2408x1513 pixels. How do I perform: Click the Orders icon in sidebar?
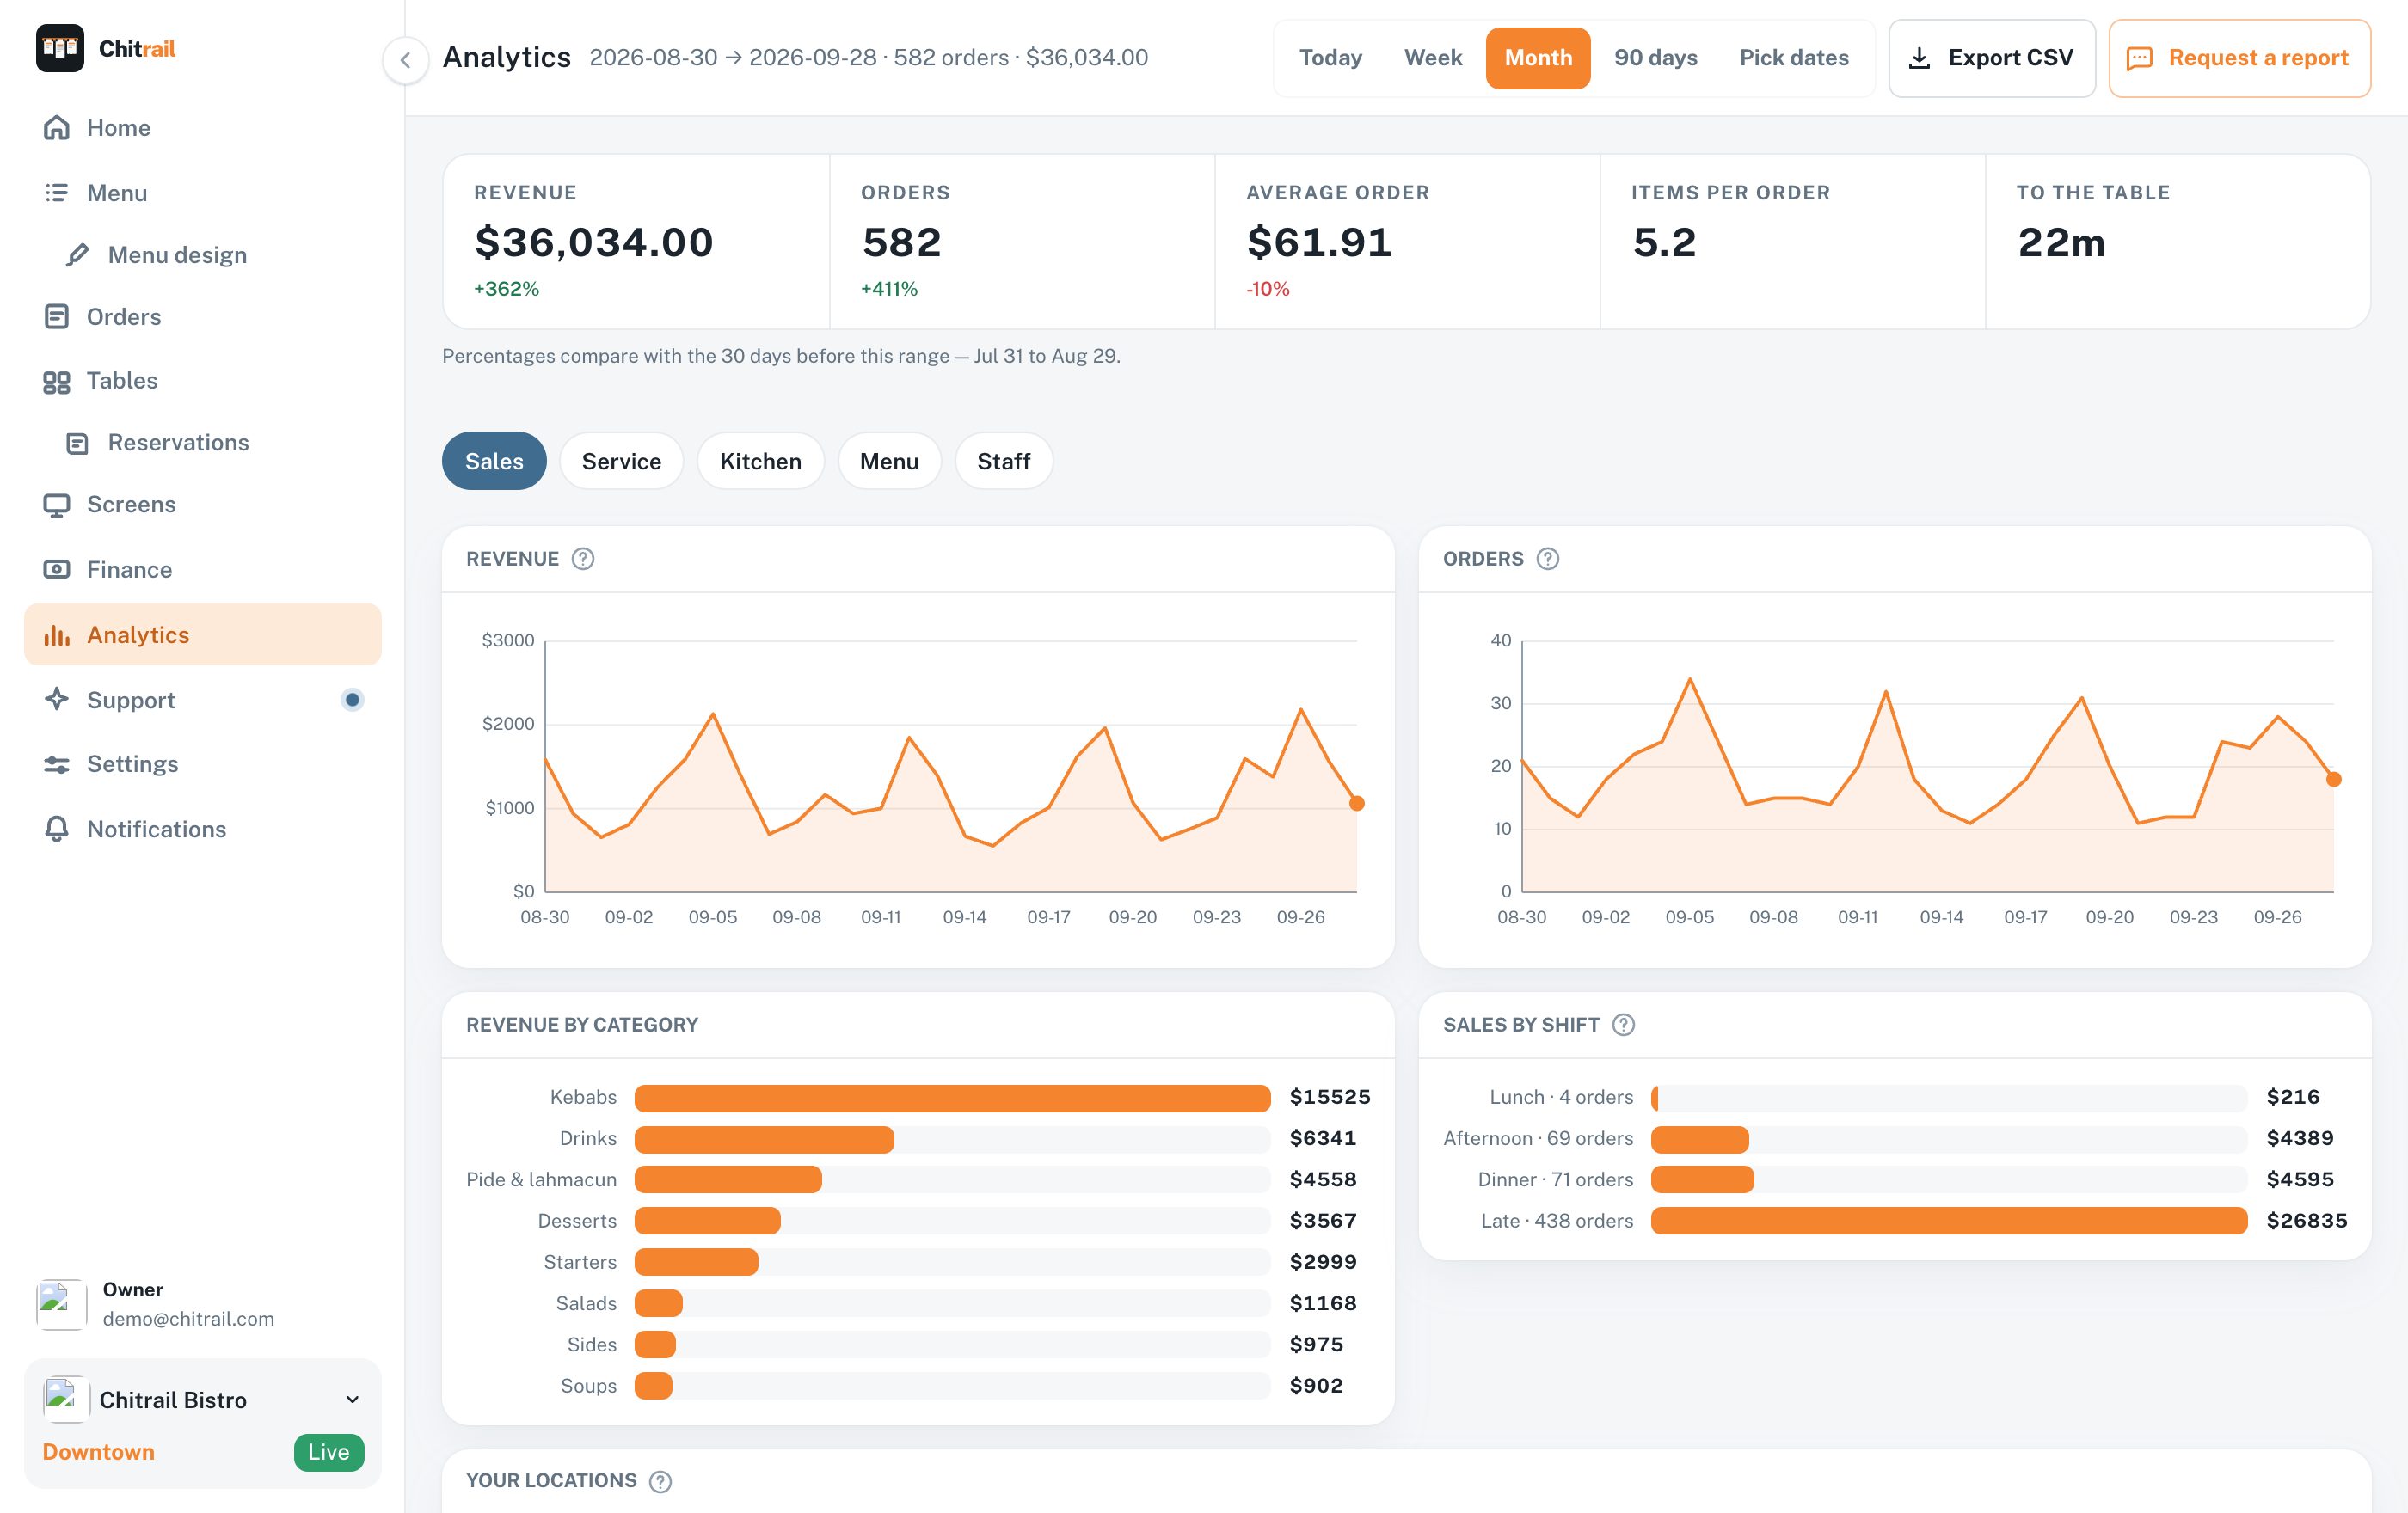pos(57,317)
